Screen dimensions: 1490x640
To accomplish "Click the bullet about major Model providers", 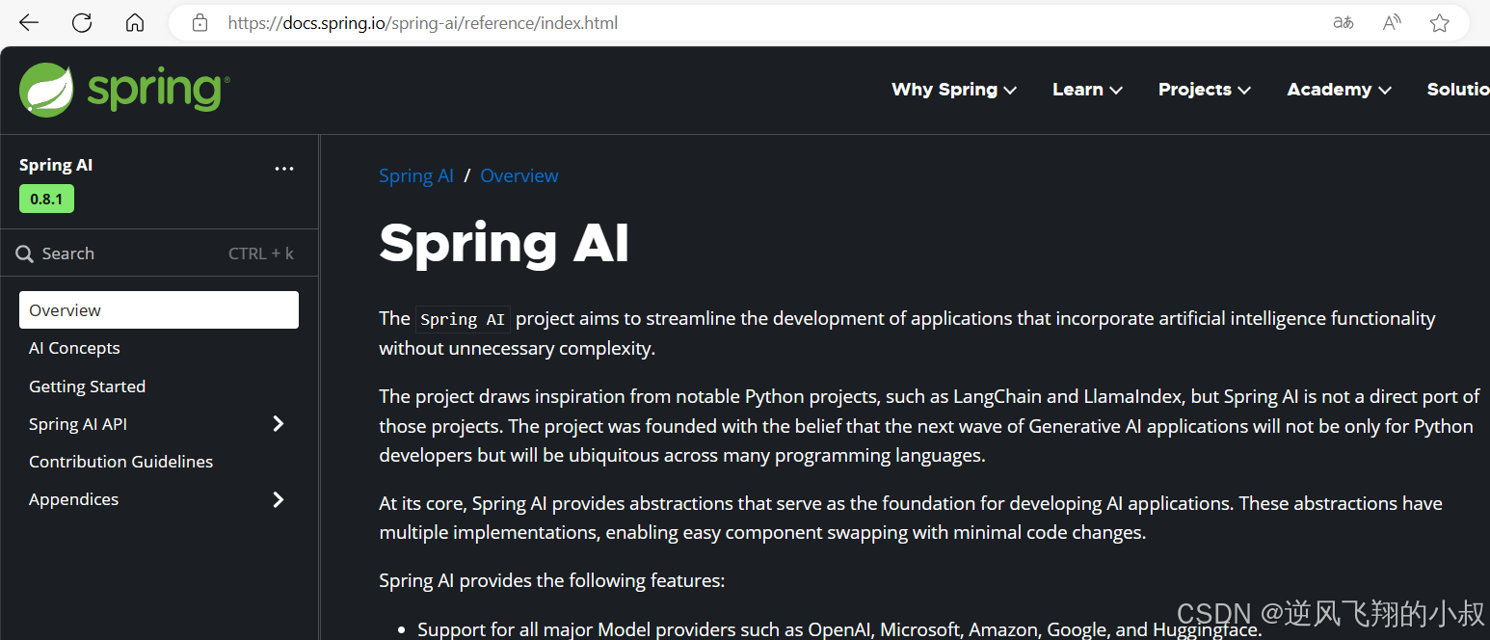I will click(839, 629).
